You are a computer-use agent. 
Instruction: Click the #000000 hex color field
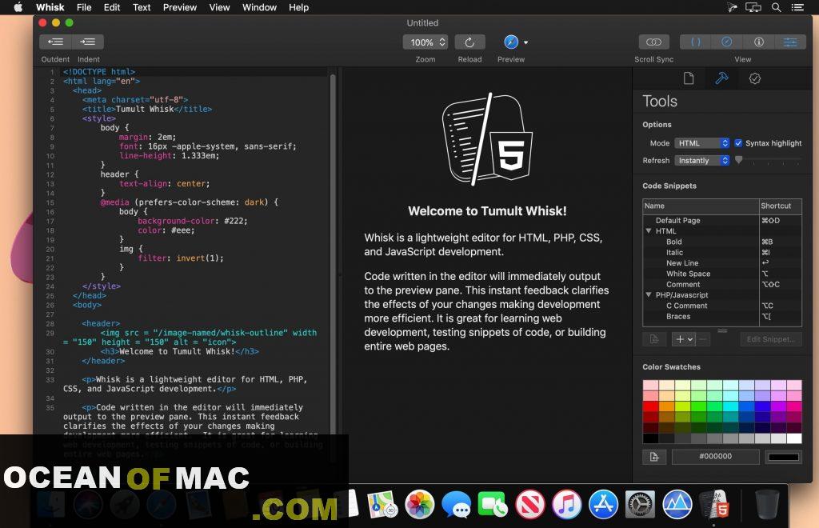click(715, 457)
